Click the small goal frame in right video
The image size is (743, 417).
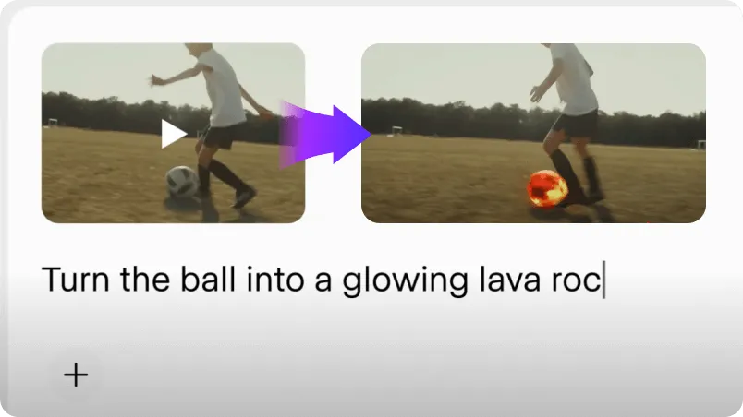(x=397, y=130)
